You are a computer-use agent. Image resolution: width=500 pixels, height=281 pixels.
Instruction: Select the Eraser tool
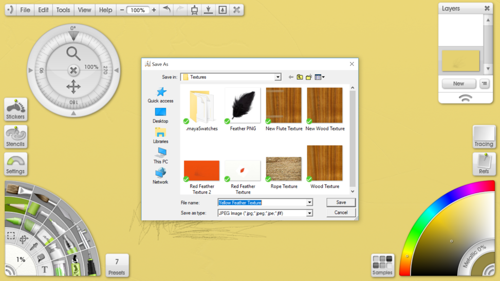click(x=45, y=238)
